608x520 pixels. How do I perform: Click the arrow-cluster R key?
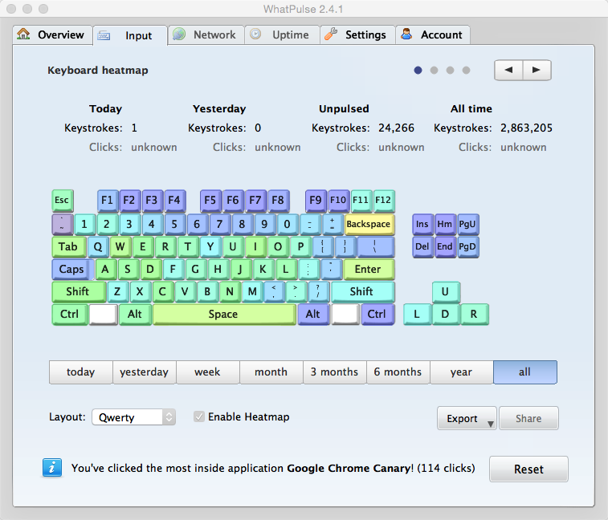tap(475, 315)
